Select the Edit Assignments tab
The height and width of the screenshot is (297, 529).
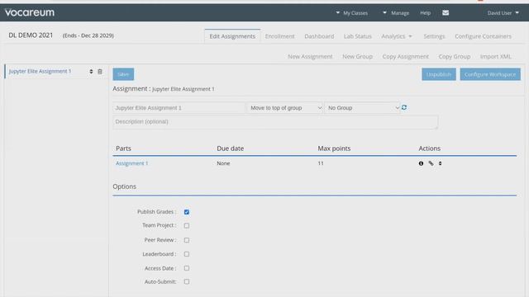pos(232,36)
